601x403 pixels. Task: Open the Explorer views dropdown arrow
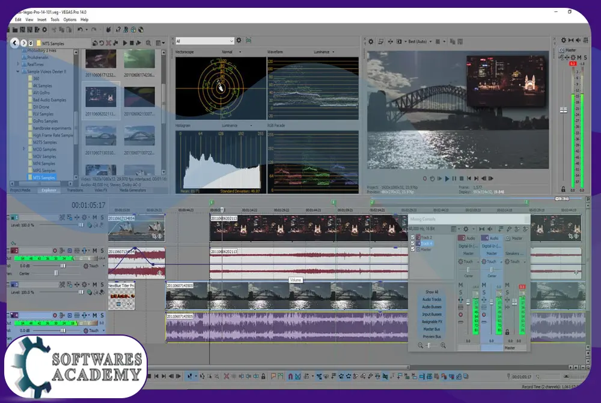[x=163, y=43]
